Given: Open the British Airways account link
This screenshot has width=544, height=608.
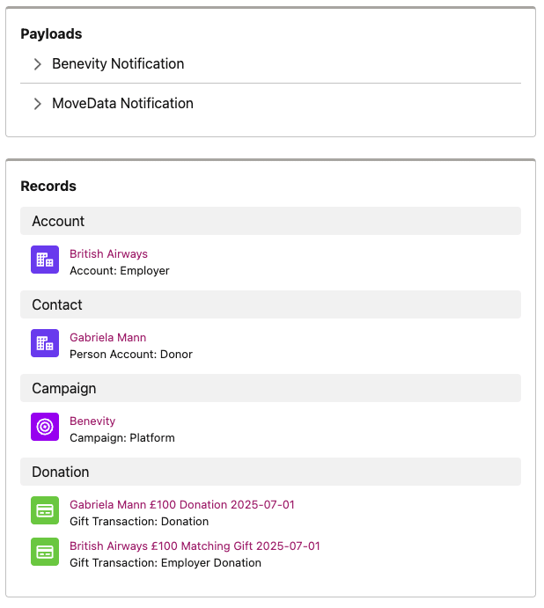Looking at the screenshot, I should 108,253.
